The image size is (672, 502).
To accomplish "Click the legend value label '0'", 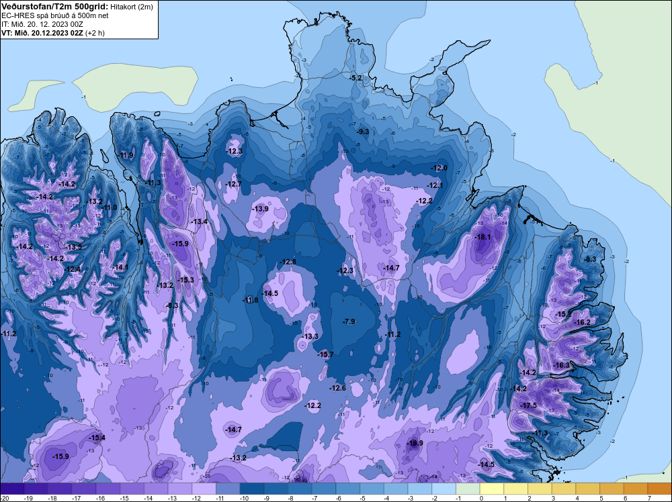I will pyautogui.click(x=482, y=498).
